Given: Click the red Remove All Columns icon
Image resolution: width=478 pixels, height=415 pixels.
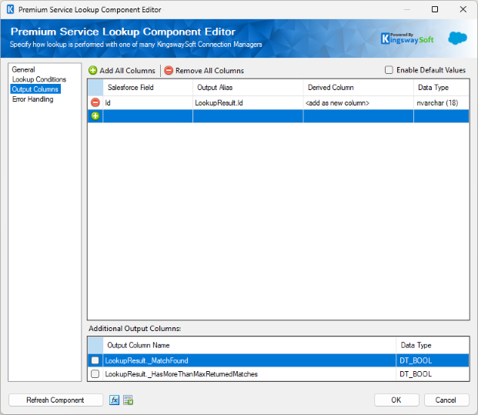Looking at the screenshot, I should tap(169, 71).
